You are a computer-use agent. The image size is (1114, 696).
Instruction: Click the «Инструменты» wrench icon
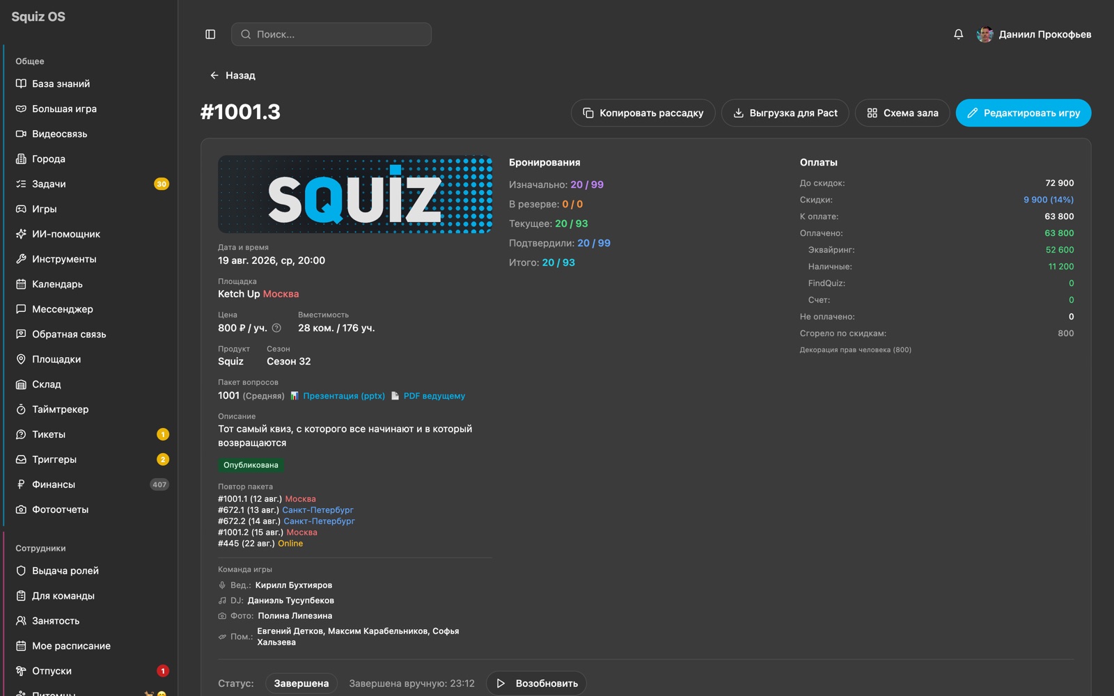[x=21, y=259]
